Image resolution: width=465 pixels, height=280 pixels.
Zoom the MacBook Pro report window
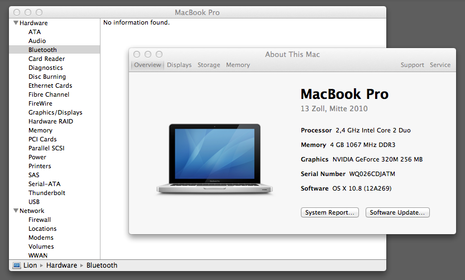[39, 12]
